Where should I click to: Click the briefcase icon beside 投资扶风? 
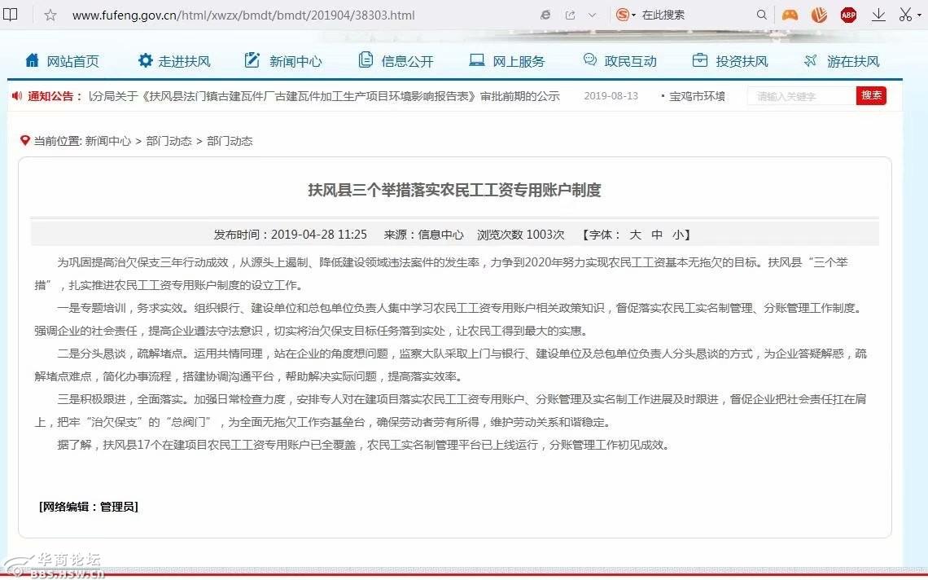pyautogui.click(x=699, y=59)
